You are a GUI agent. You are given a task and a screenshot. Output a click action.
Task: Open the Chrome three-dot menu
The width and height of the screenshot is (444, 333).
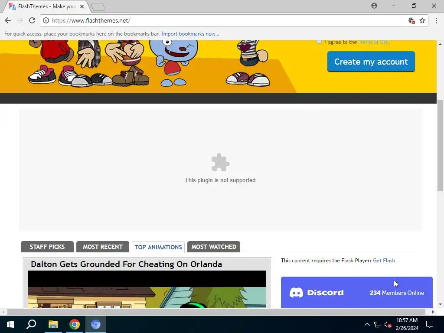pyautogui.click(x=436, y=20)
